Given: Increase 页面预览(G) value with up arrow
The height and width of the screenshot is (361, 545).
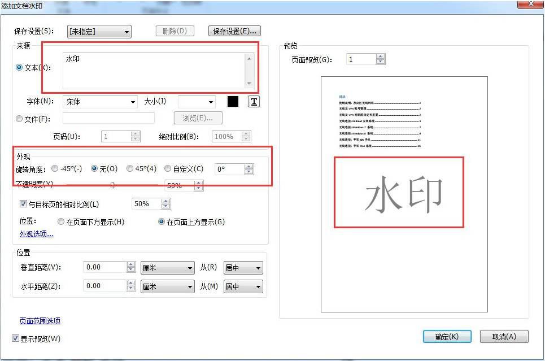Looking at the screenshot, I should [x=381, y=56].
